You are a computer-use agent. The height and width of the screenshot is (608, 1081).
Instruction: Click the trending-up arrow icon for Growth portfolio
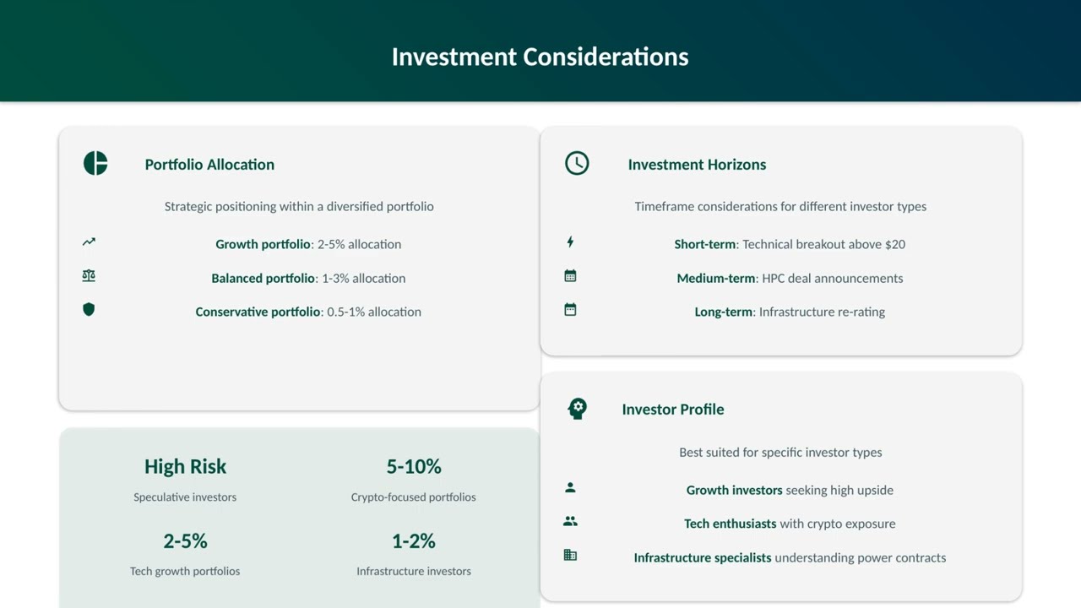(x=89, y=242)
